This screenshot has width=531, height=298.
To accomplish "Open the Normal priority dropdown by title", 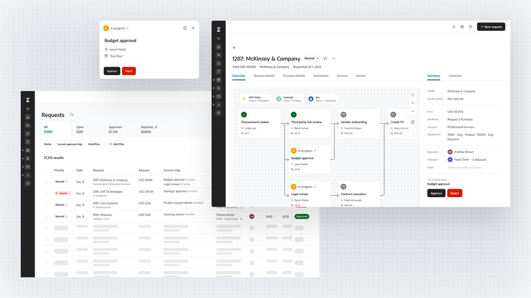I will [312, 58].
